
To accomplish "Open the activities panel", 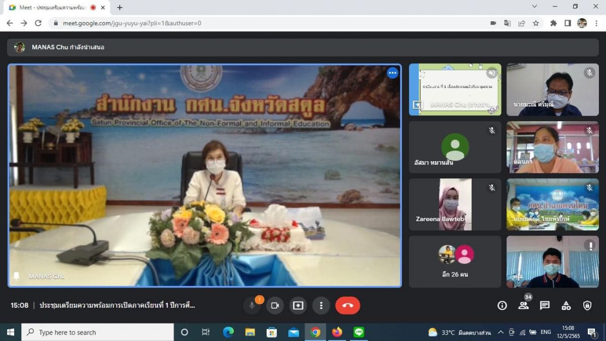I will tap(566, 306).
